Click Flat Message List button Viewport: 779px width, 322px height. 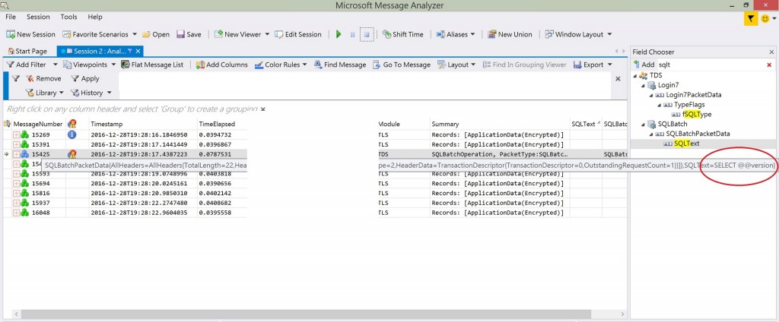[x=152, y=65]
